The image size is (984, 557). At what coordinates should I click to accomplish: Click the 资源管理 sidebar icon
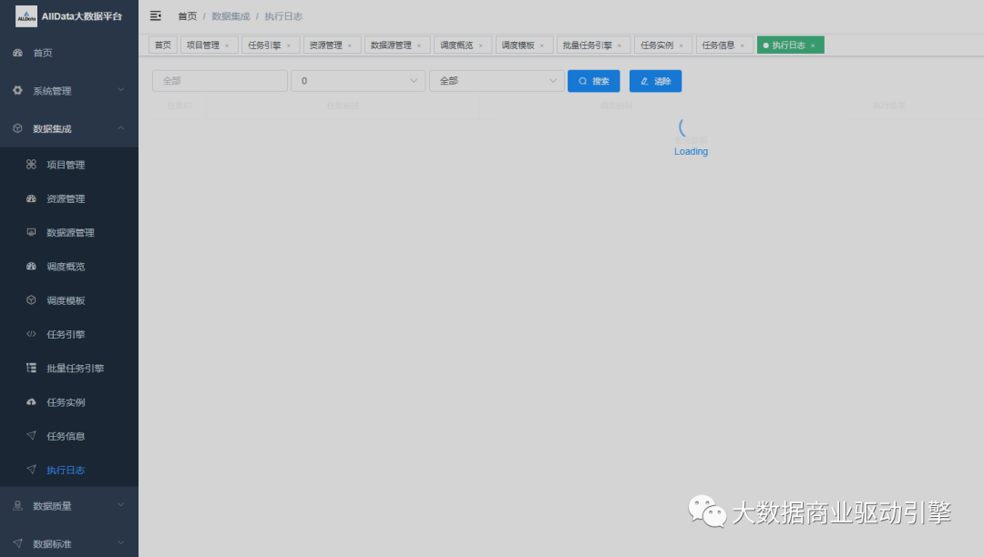tap(32, 198)
